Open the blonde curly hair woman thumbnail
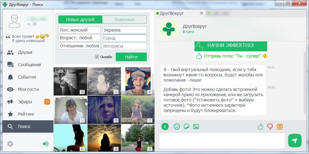The image size is (309, 154). point(104,110)
